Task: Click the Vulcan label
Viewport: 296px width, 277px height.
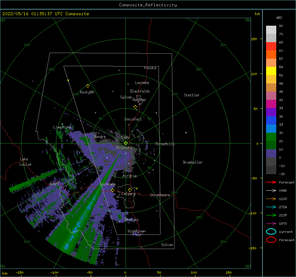Action: point(167,245)
